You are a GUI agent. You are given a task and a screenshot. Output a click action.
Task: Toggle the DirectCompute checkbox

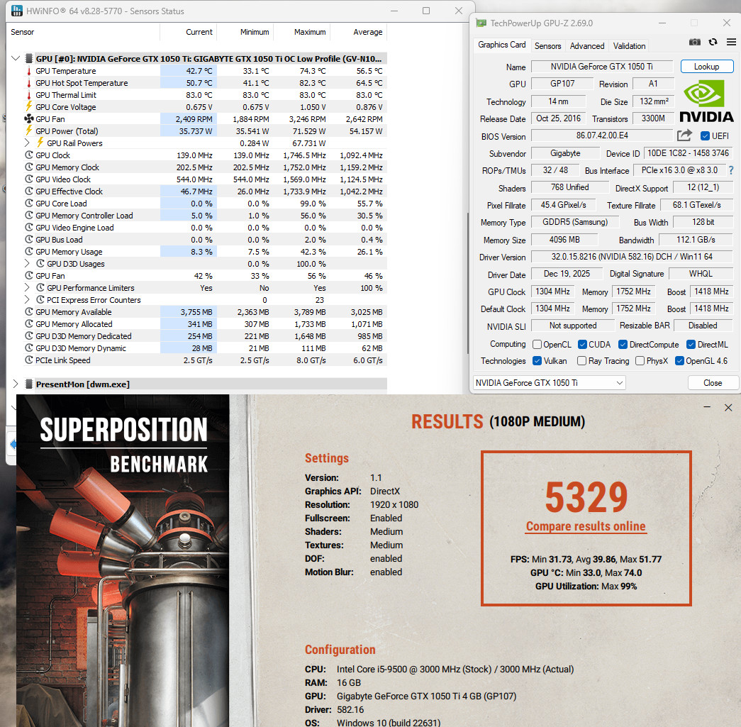pos(623,344)
